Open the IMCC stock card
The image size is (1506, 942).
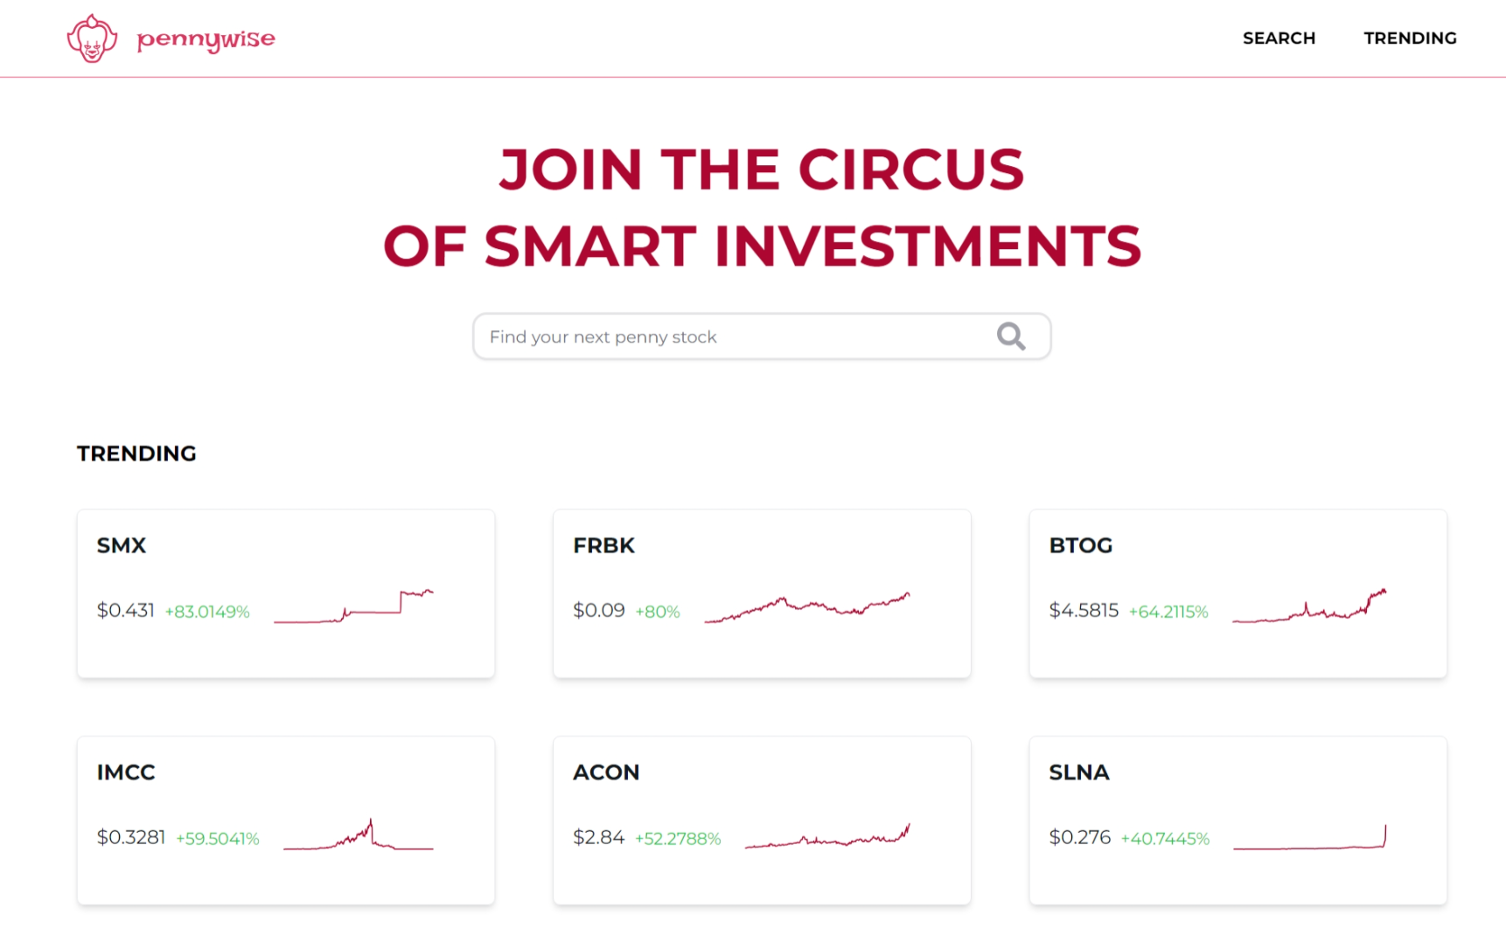pyautogui.click(x=285, y=820)
